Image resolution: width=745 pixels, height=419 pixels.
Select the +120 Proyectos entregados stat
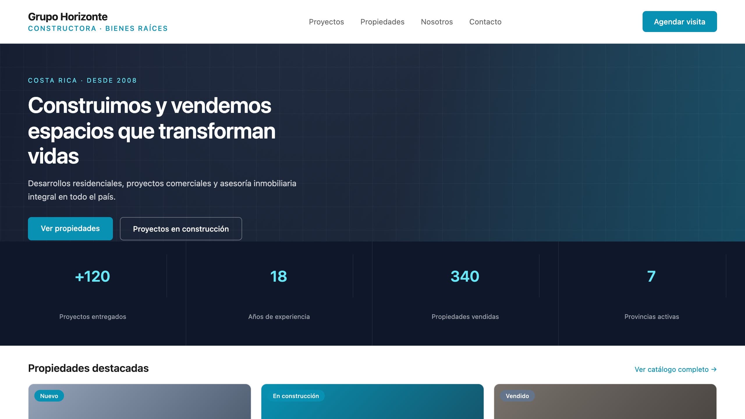93,294
